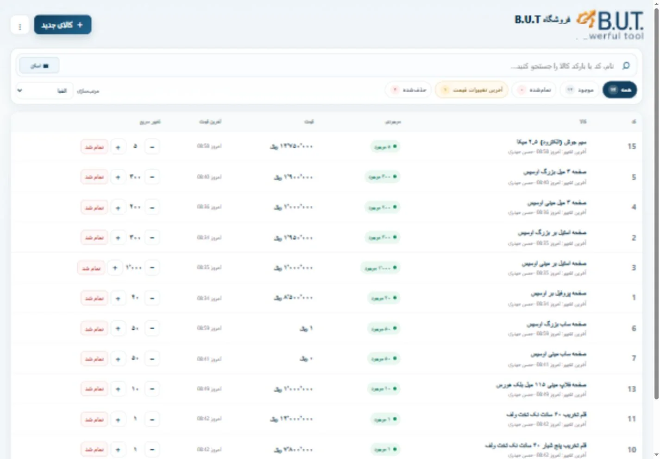The height and width of the screenshot is (459, 660).
Task: Click minus button in item row 5
Action: pos(152,177)
